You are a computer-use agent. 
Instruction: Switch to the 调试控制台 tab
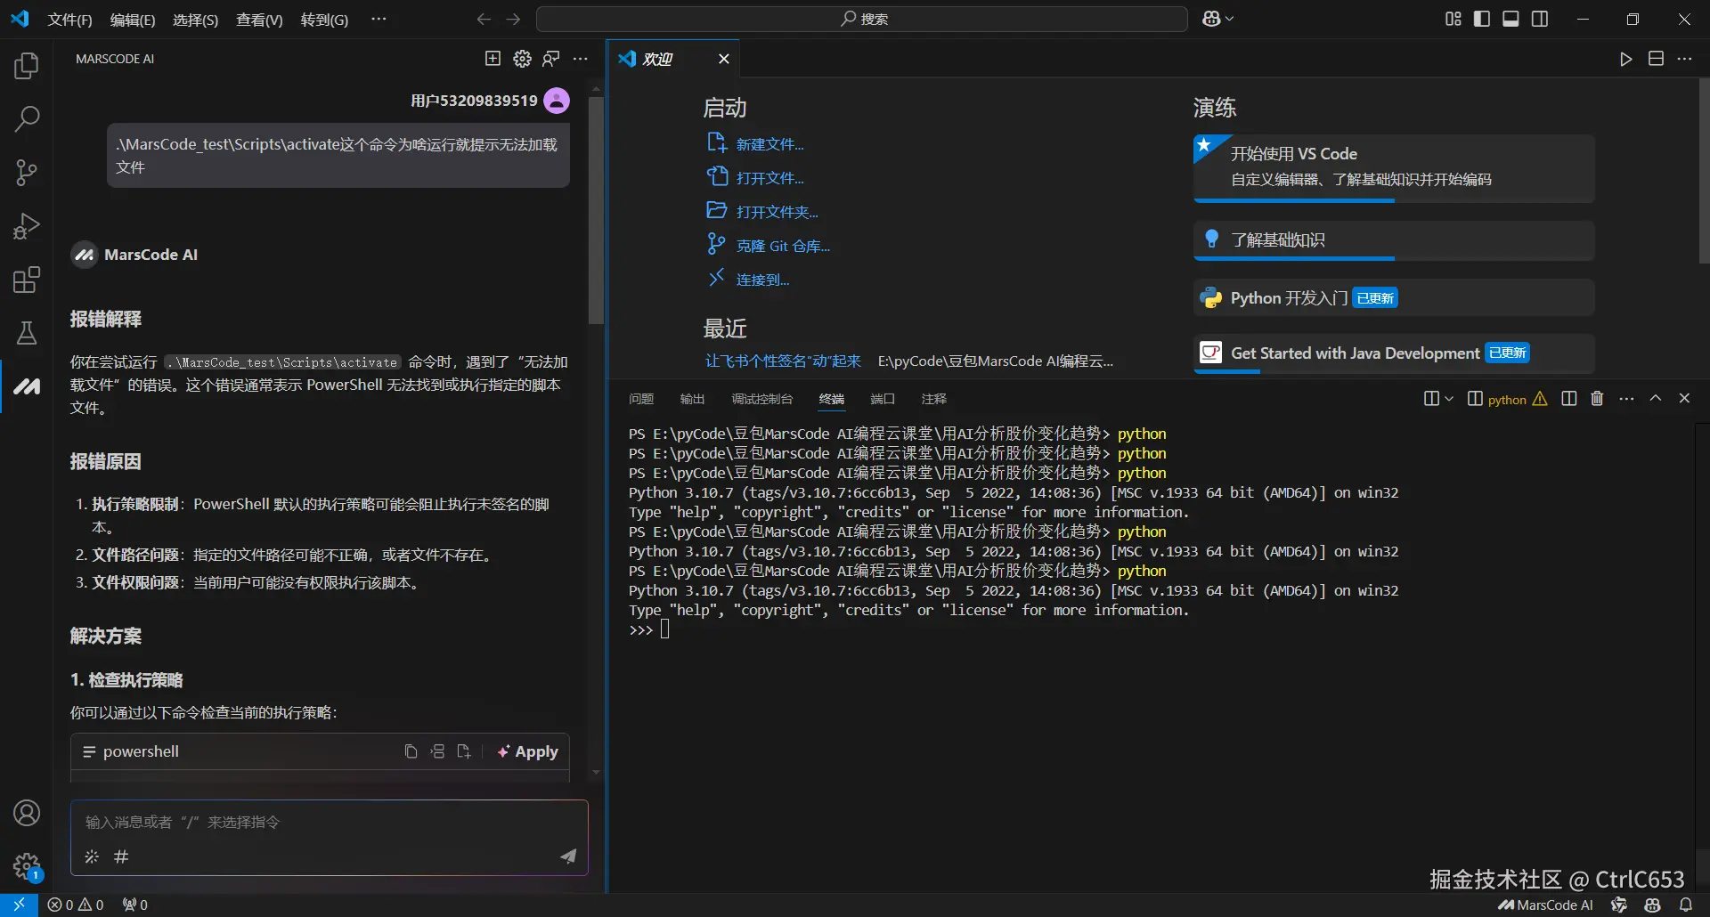[x=761, y=399]
